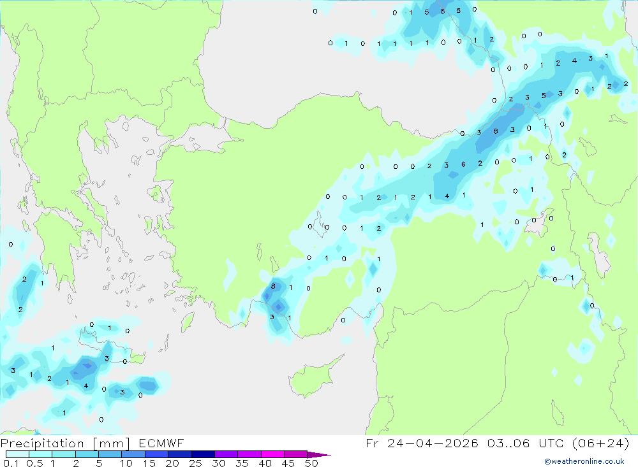Viewport: 638px width, 467px height.
Task: Click the island of Cyprus on the map
Action: point(313,378)
